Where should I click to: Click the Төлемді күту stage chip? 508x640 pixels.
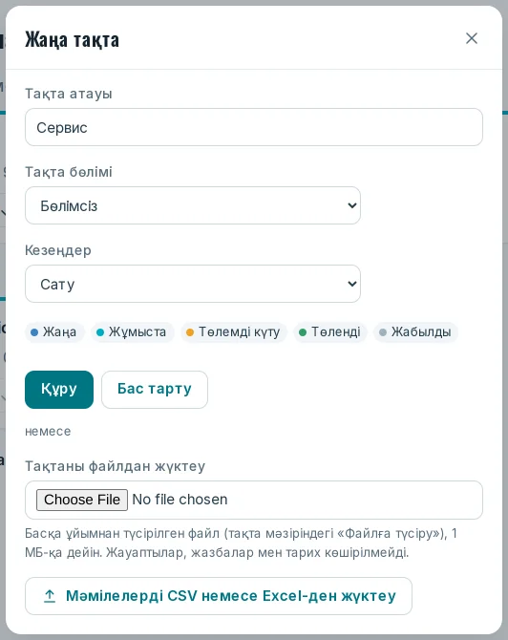coord(234,331)
